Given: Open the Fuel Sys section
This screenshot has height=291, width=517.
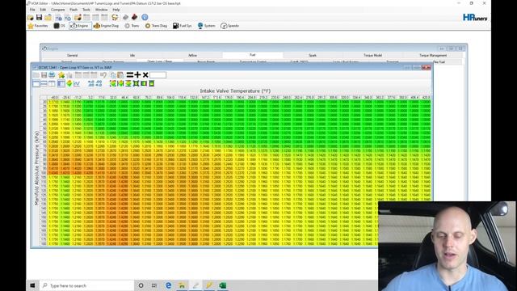Looking at the screenshot, I should point(183,26).
